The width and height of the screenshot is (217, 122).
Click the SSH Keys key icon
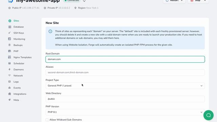point(9,33)
